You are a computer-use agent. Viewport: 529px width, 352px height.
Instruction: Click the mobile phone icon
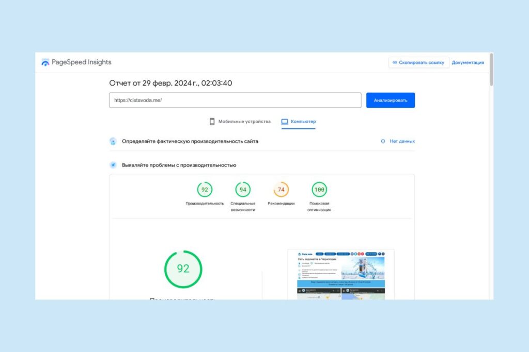pyautogui.click(x=212, y=122)
